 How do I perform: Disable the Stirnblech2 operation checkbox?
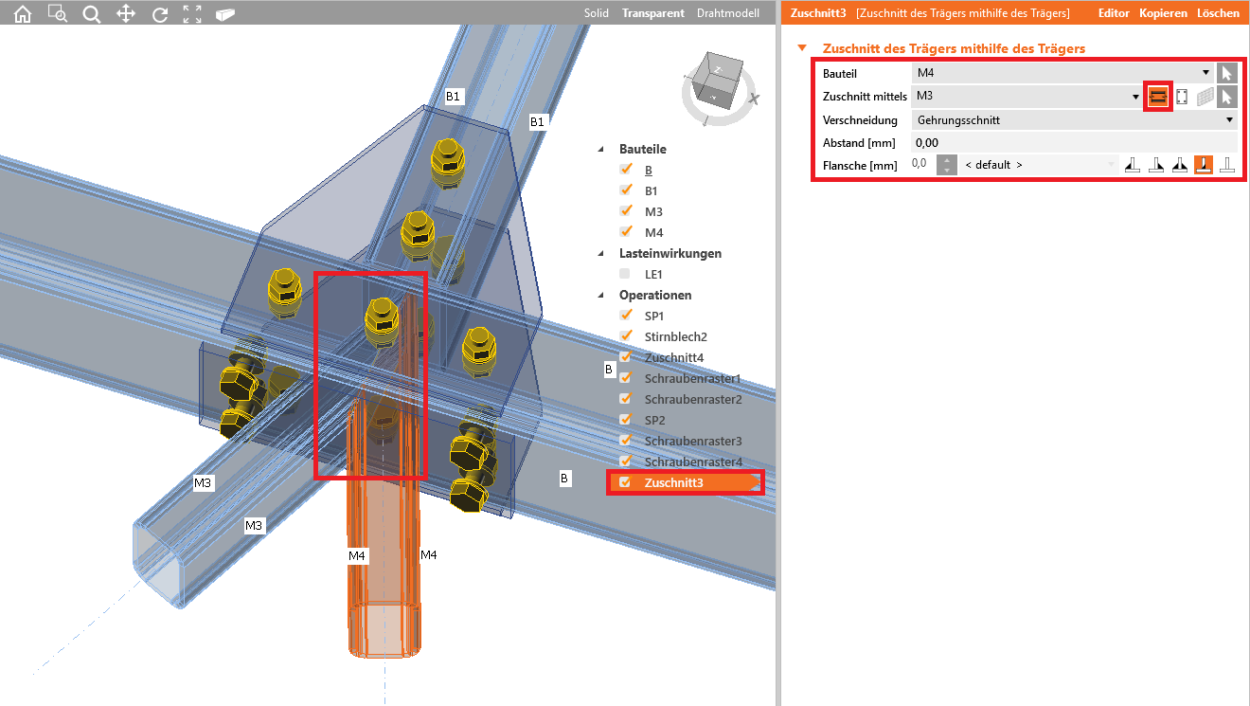click(625, 336)
